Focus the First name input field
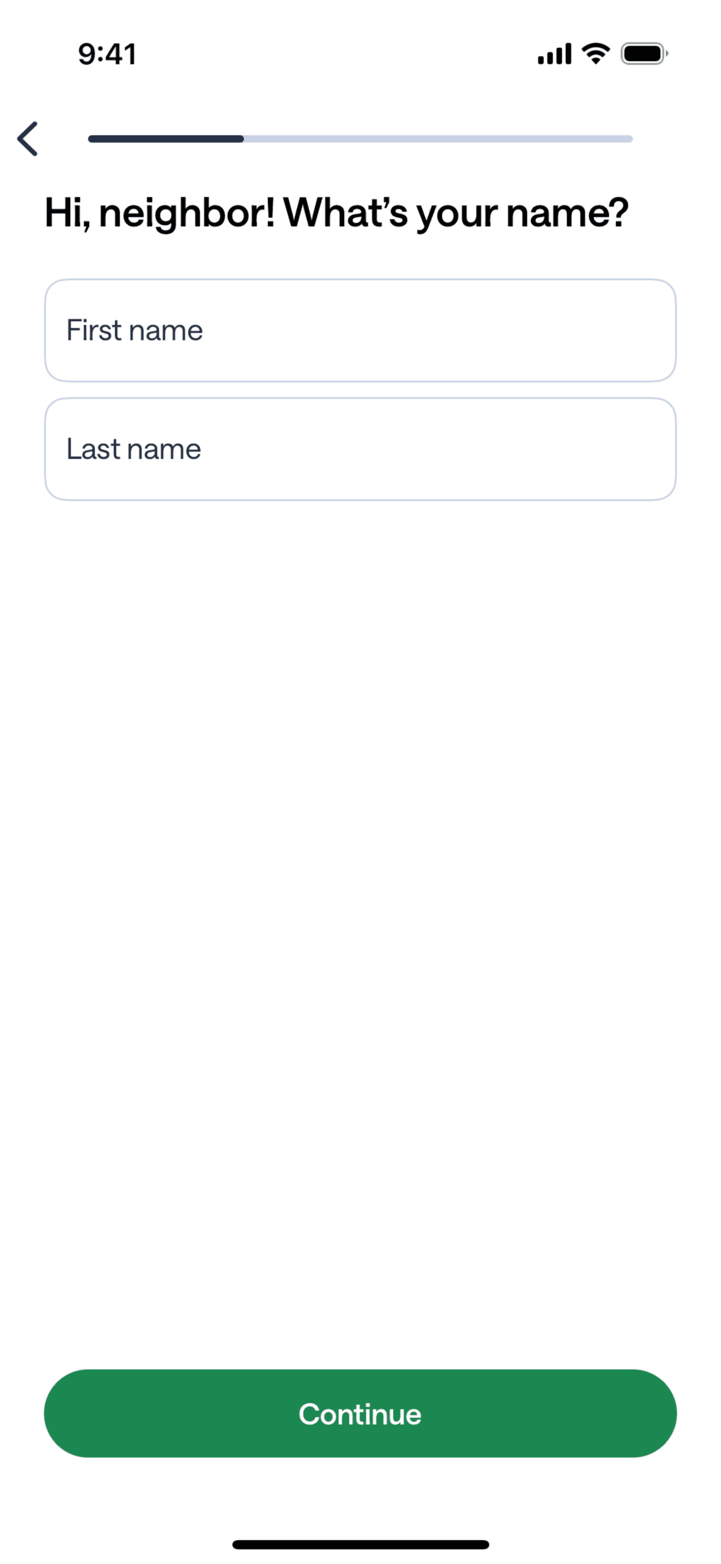Image resolution: width=721 pixels, height=1564 pixels. tap(360, 330)
